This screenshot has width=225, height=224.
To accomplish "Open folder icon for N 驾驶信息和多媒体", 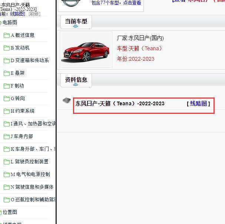I will click(6, 187).
